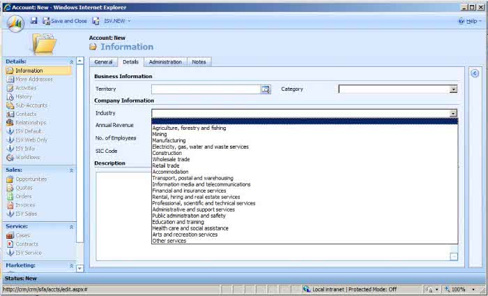Switch to the Administration tab

tap(165, 62)
